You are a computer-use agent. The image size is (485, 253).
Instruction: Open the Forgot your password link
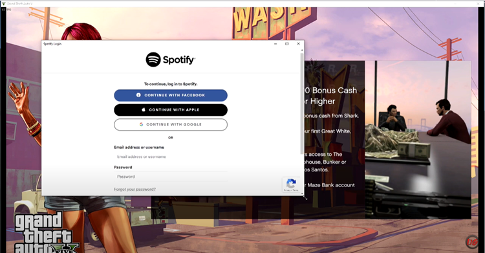[x=135, y=189]
